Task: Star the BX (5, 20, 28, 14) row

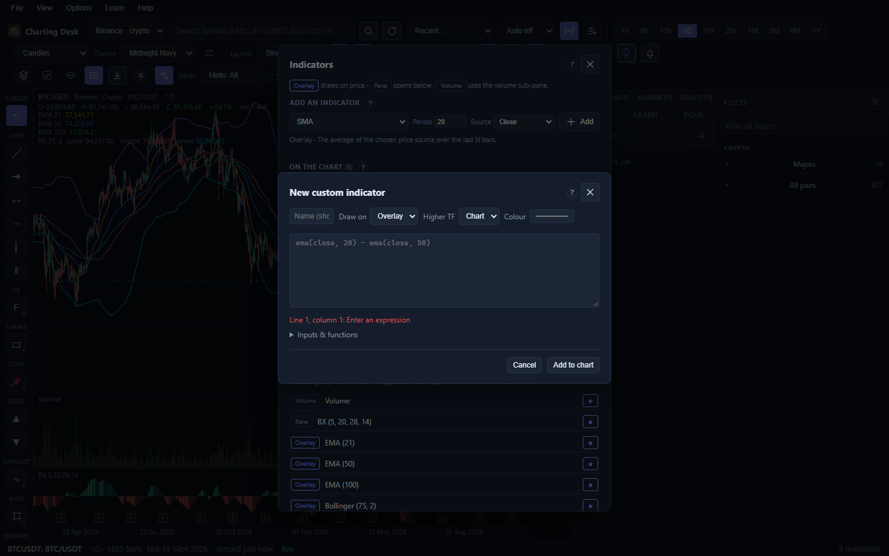Action: coord(590,422)
